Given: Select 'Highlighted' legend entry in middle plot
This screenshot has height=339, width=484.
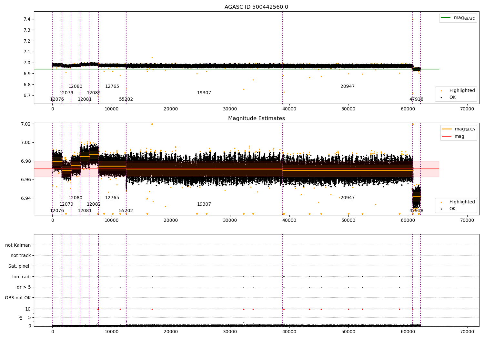Looking at the screenshot, I should (x=462, y=202).
